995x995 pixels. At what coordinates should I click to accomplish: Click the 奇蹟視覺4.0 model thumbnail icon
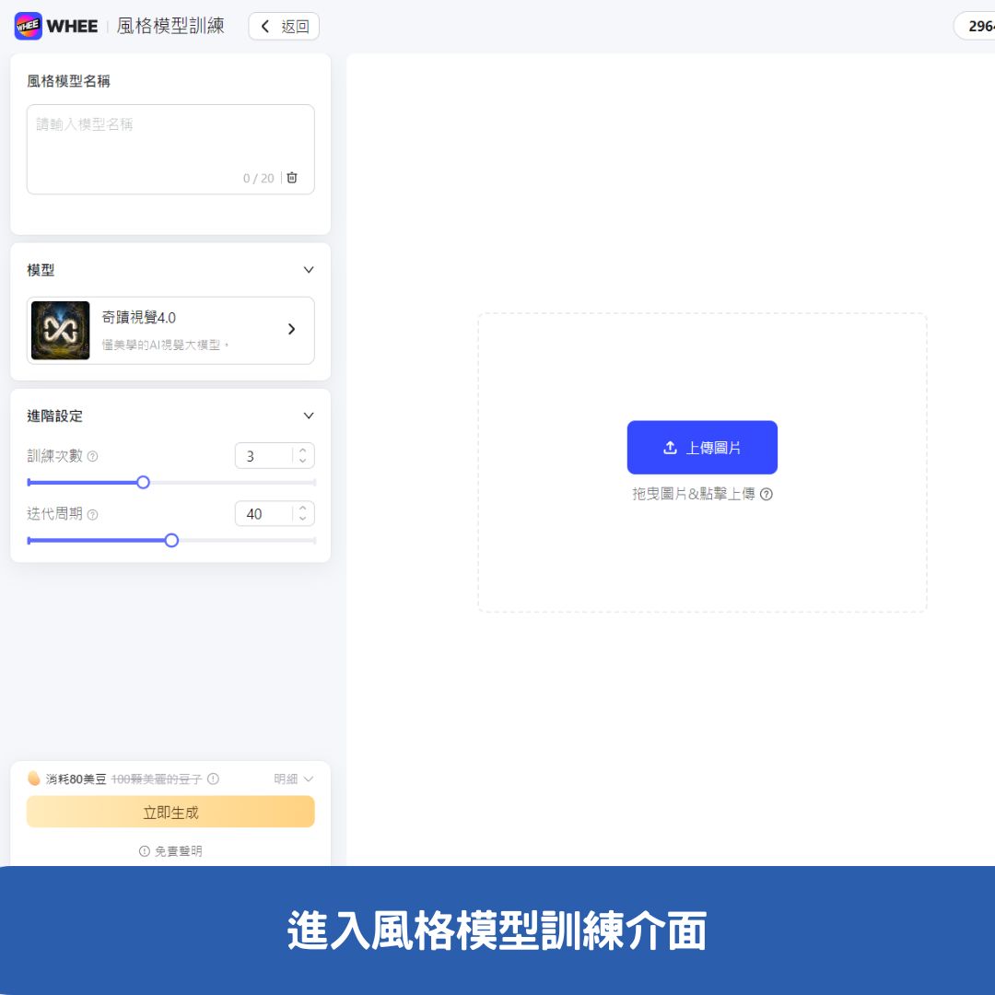point(60,330)
